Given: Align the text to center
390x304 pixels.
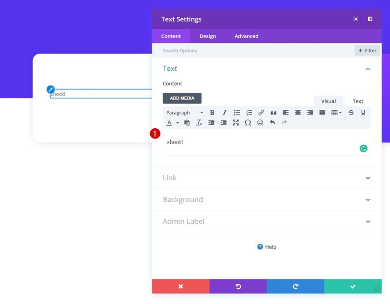Looking at the screenshot, I should (x=298, y=112).
